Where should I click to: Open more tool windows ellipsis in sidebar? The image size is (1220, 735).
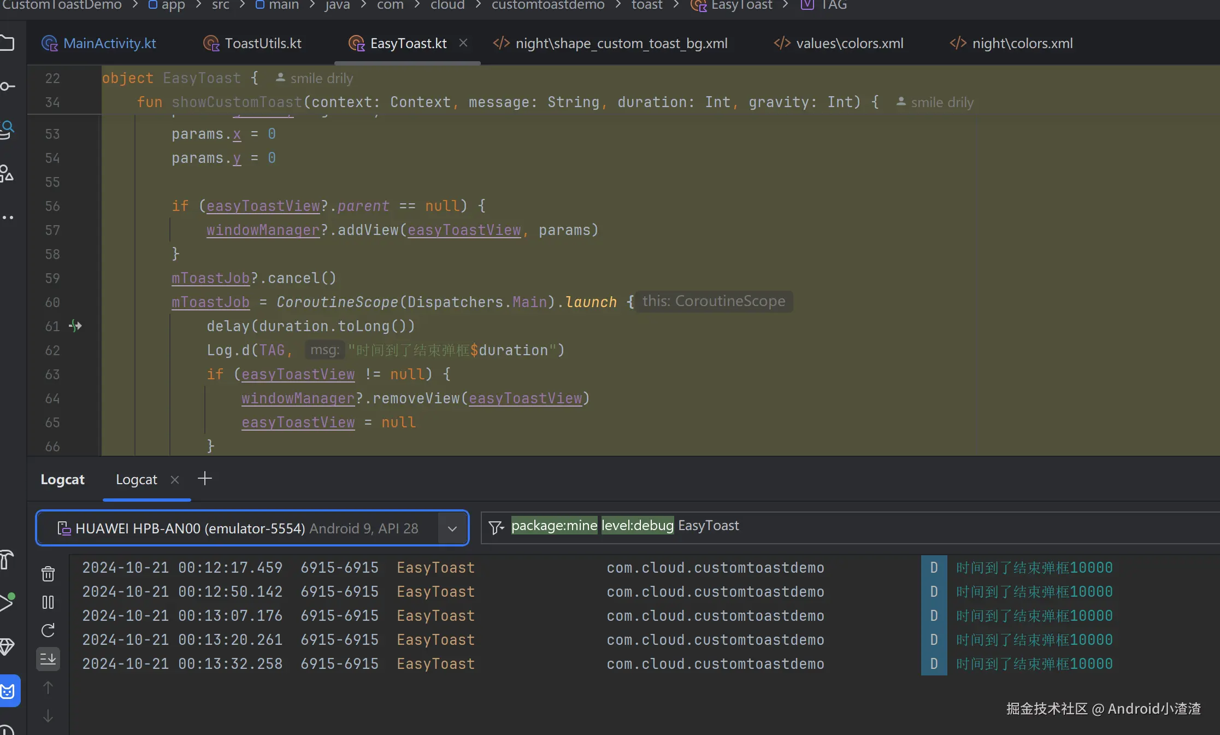pos(8,217)
